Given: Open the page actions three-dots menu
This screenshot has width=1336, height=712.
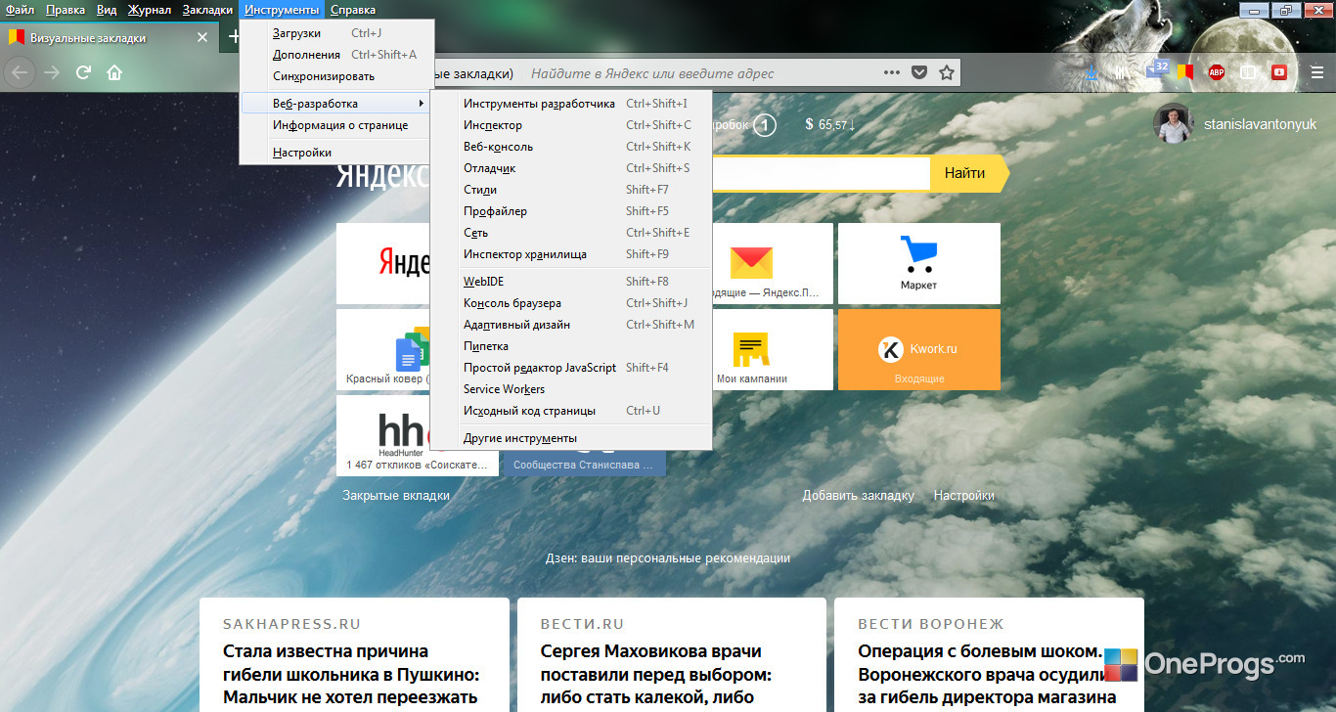Looking at the screenshot, I should coord(891,72).
